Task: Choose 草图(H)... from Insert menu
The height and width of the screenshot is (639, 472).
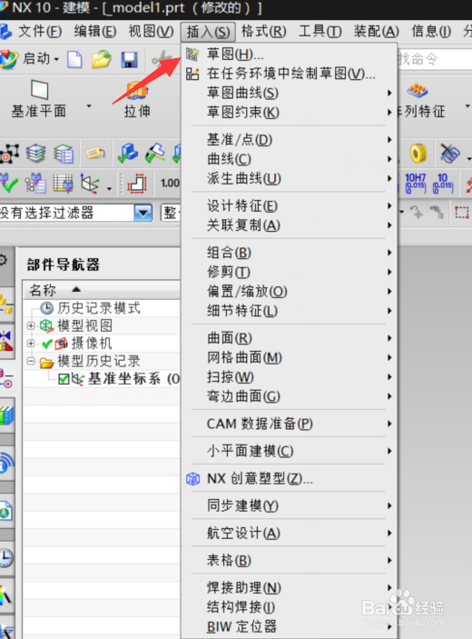Action: tap(290, 54)
